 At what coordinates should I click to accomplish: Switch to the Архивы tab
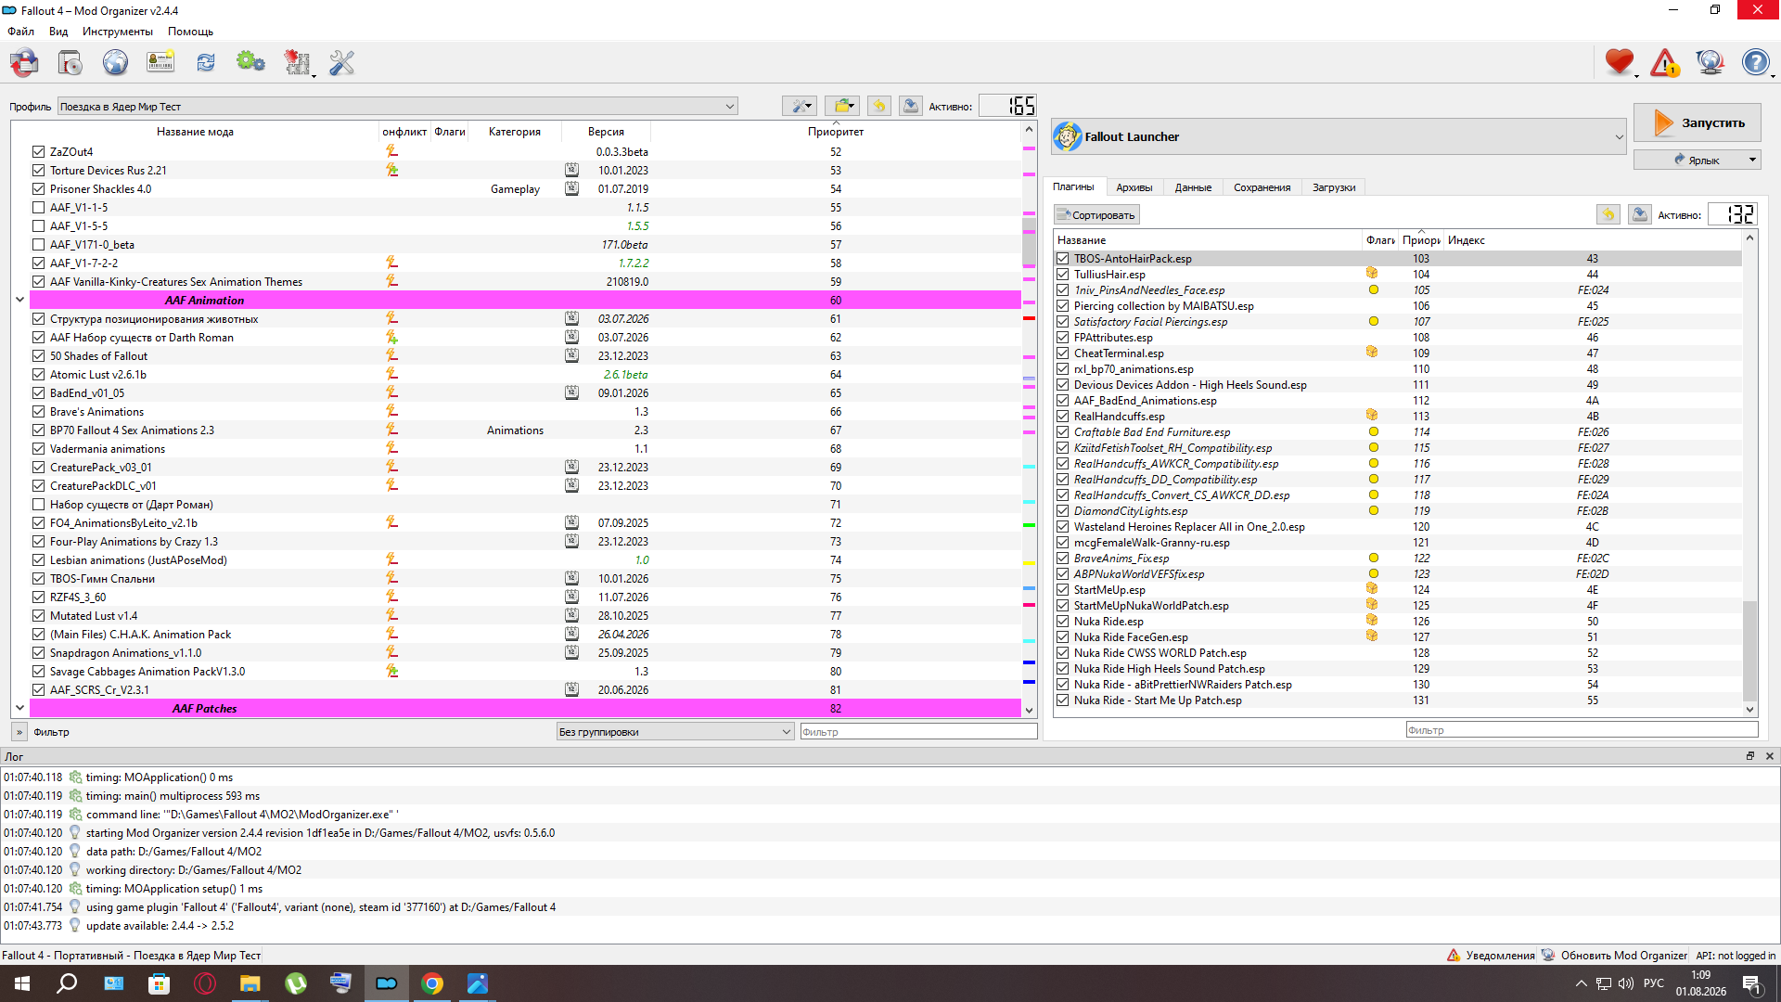[x=1134, y=186]
